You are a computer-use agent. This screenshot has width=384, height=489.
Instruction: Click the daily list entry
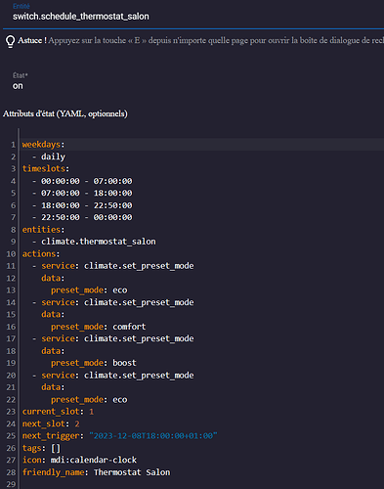pos(53,156)
